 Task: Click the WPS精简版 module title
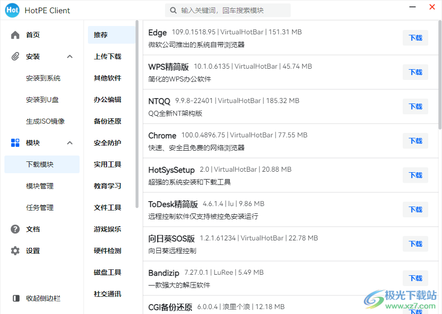click(x=168, y=67)
